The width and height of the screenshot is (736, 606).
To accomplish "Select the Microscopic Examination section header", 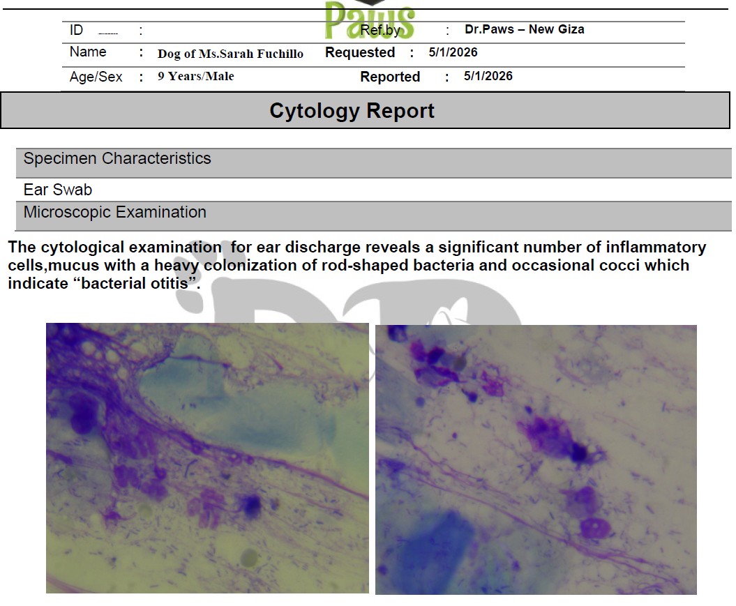I will 115,213.
